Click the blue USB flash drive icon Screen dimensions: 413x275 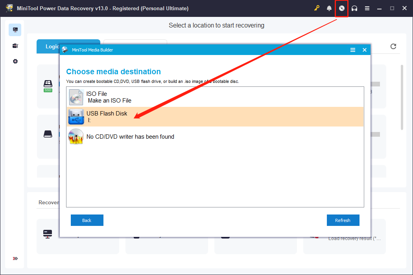[x=76, y=117]
